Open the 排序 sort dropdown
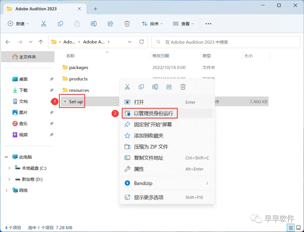 click(x=152, y=24)
